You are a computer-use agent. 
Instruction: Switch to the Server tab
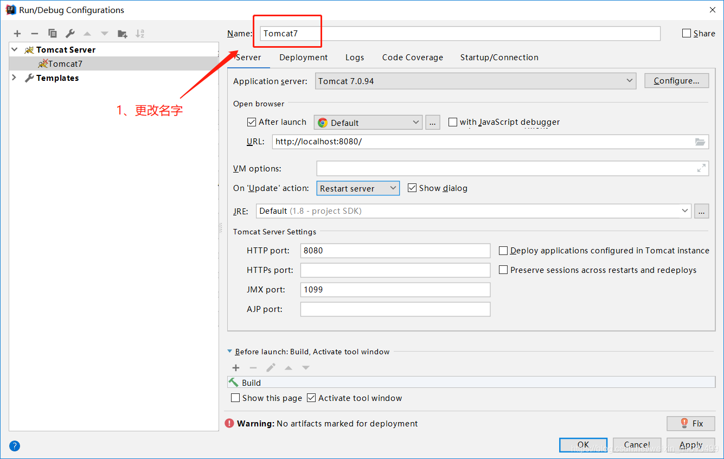point(248,57)
